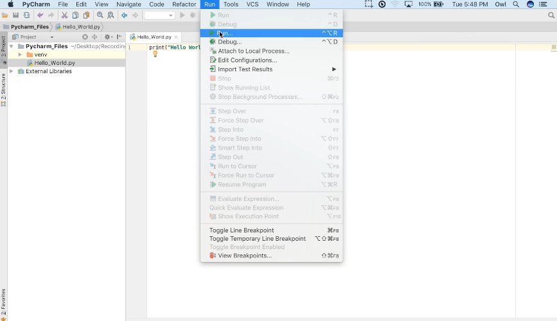Screen dimensions: 557x321
Task: Choose Debug... from the Run menu
Action: 271,42
